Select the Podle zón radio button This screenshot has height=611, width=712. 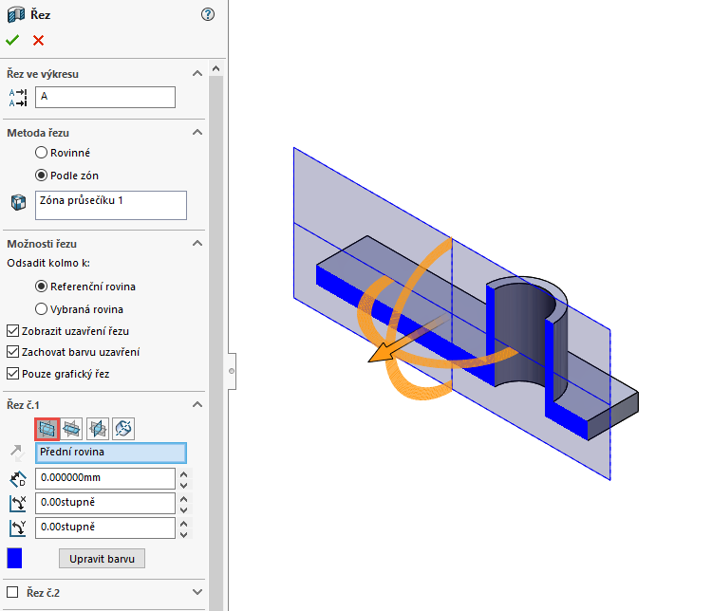(x=42, y=176)
